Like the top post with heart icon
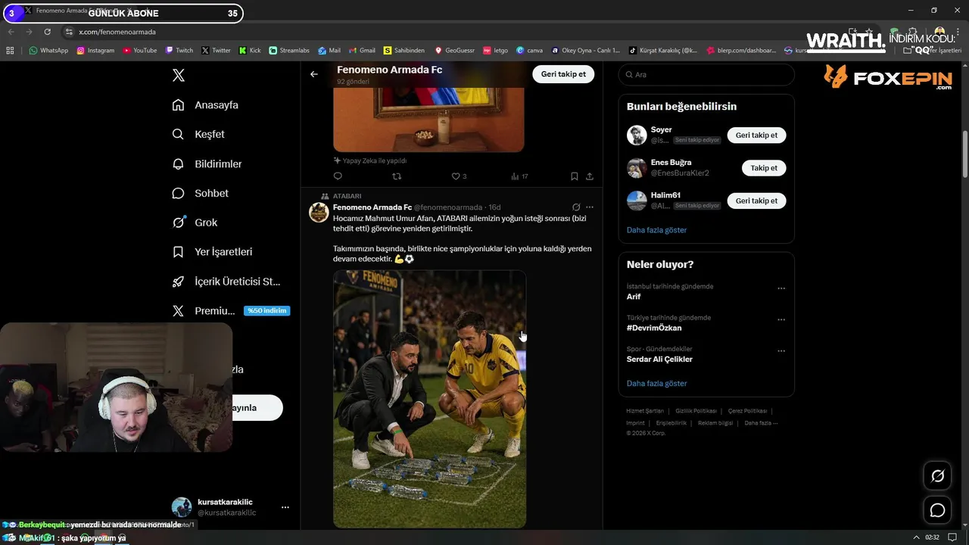 click(456, 176)
